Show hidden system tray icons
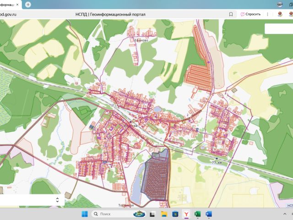 (x=285, y=214)
